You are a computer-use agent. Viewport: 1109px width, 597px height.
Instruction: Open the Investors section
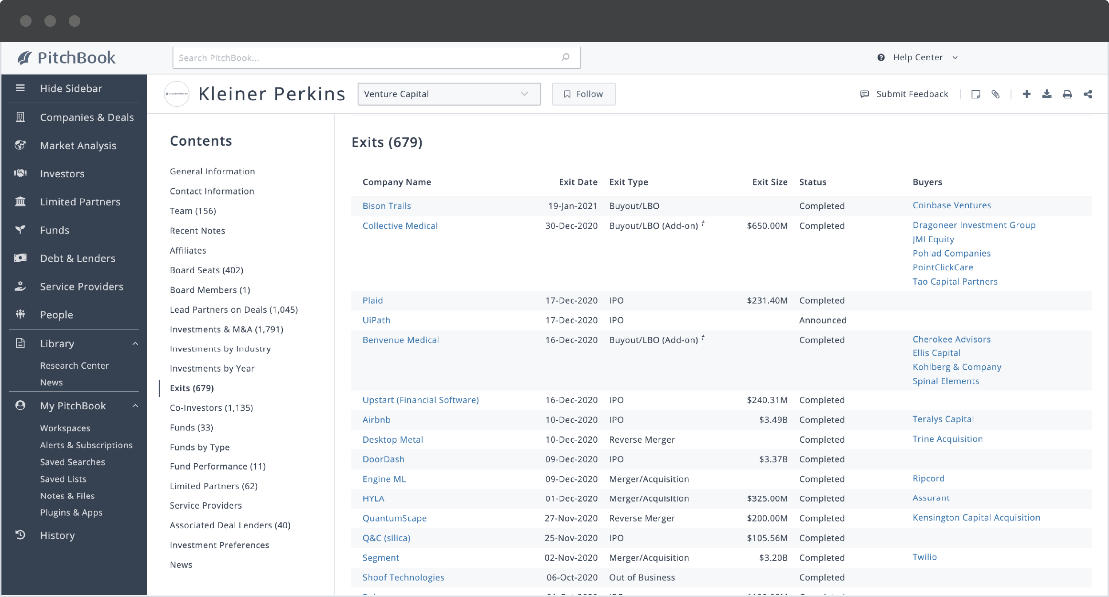point(63,173)
